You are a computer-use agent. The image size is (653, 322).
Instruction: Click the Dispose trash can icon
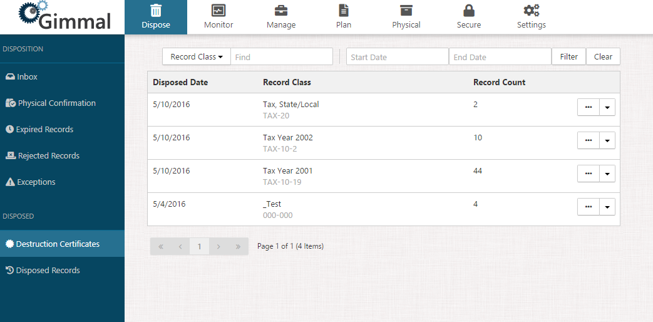[156, 11]
